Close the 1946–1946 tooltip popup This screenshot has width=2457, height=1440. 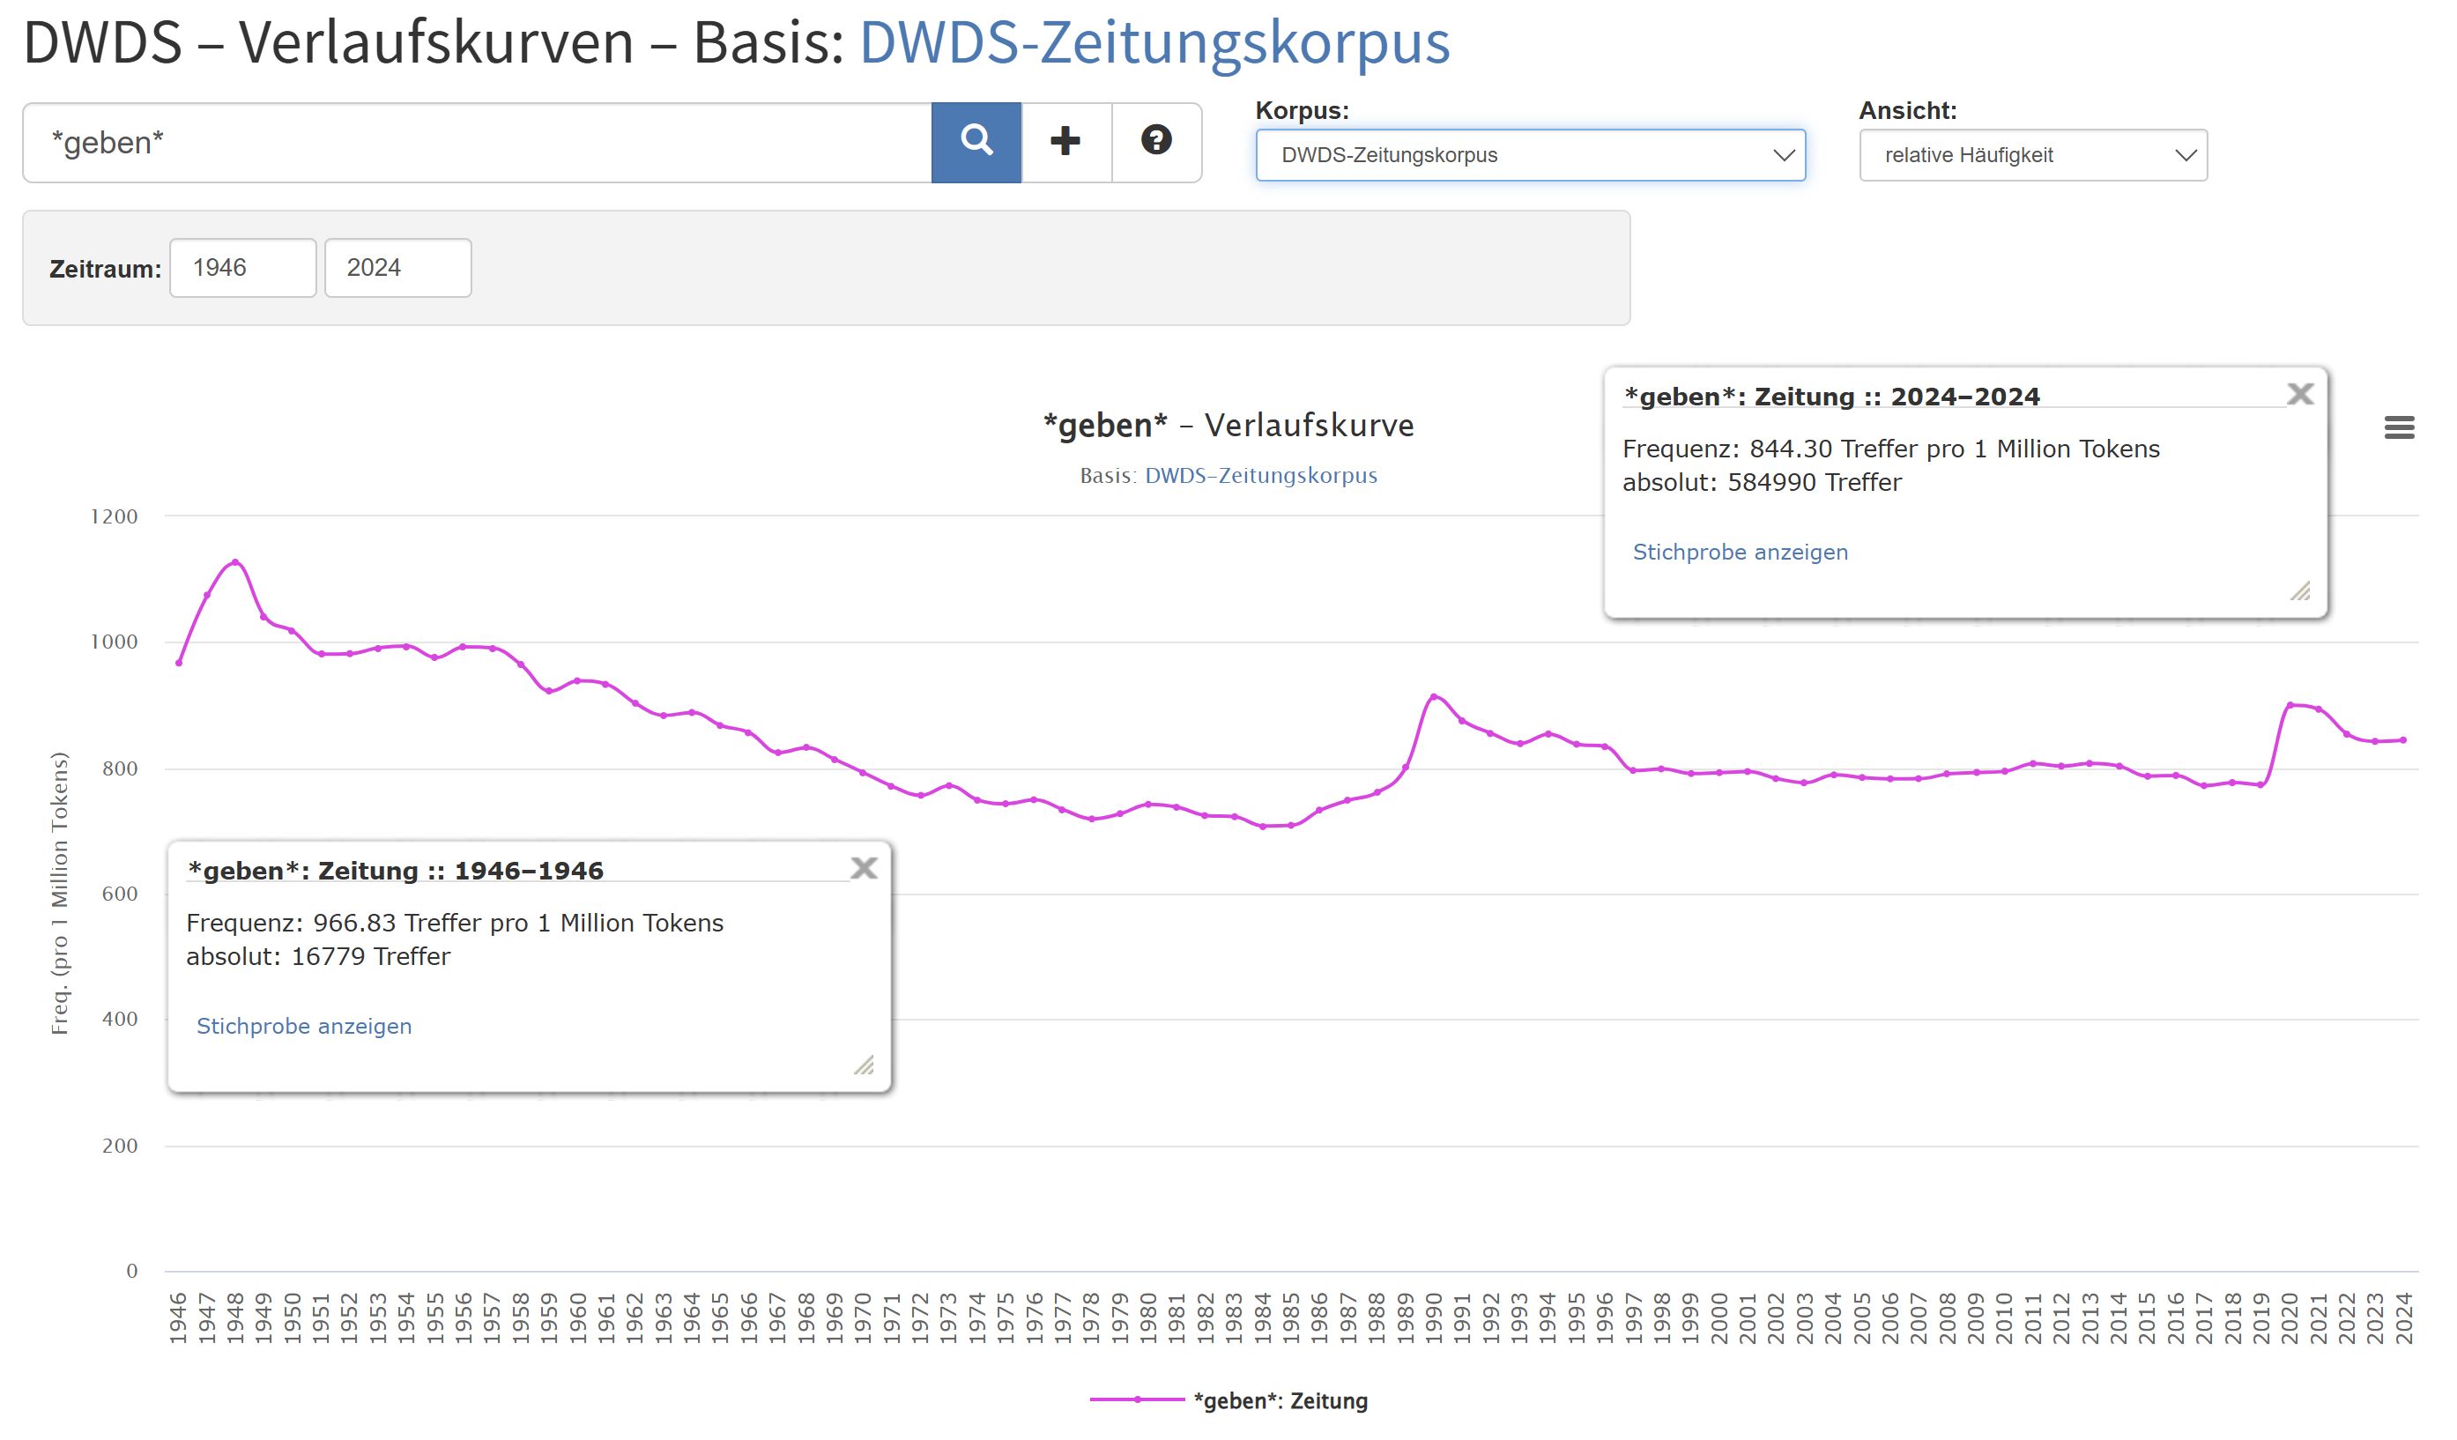click(864, 868)
